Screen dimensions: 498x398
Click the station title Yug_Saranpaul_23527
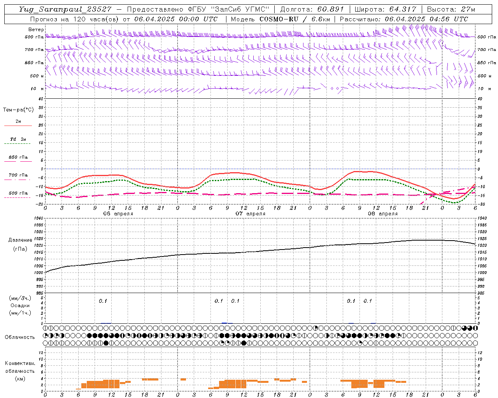(65, 9)
